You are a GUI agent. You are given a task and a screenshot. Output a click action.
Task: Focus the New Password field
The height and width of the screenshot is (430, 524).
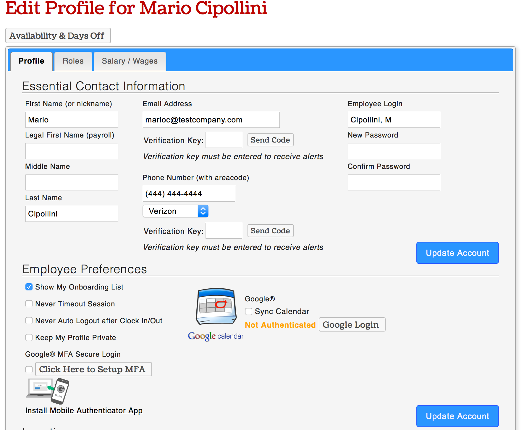(394, 151)
